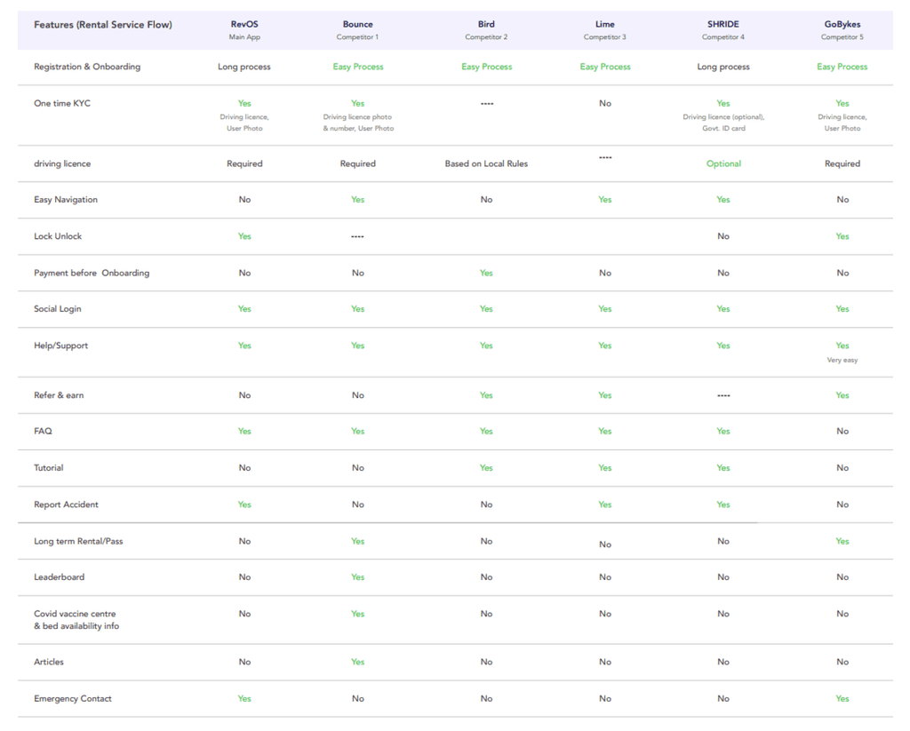The height and width of the screenshot is (731, 910).
Task: Select the Bird column header
Action: 486,24
